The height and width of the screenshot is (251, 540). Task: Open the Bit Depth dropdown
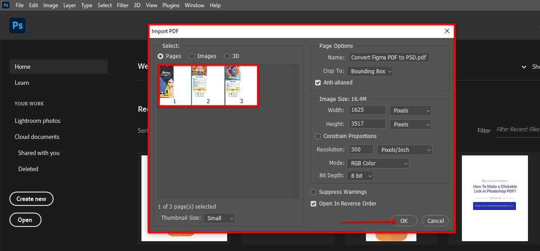point(360,176)
